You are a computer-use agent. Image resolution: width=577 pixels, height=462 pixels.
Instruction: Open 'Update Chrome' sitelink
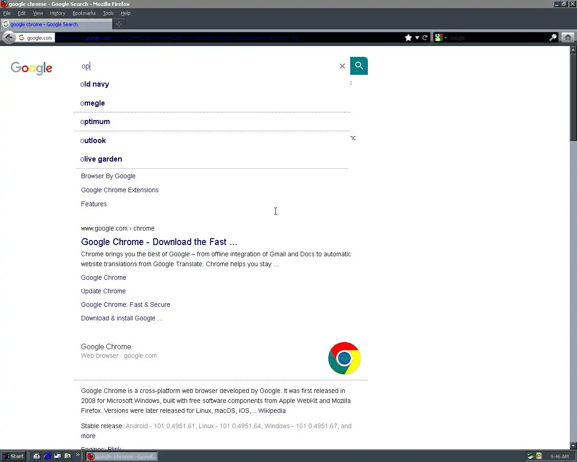click(x=103, y=291)
